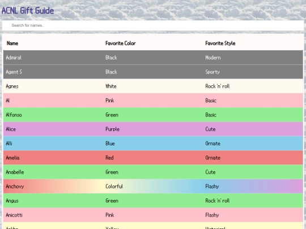The height and width of the screenshot is (229, 306).
Task: Click the name Alice
Action: click(11, 129)
